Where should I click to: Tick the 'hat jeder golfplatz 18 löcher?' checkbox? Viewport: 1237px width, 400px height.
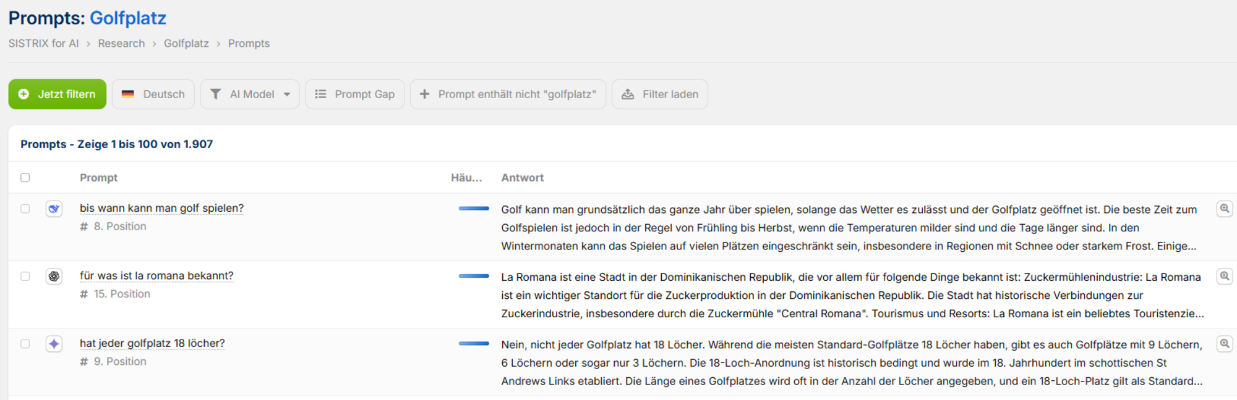click(25, 344)
